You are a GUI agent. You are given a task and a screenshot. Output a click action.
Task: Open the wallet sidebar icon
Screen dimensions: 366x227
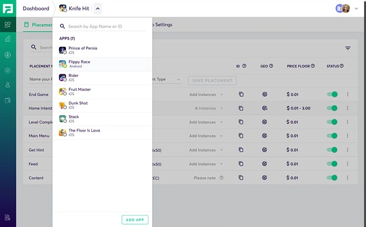pyautogui.click(x=8, y=101)
